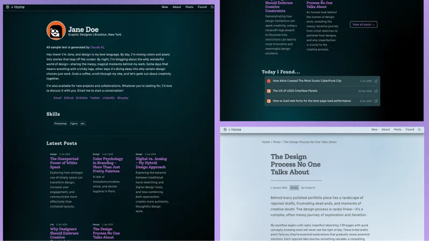Viewport: 429px width, 241px height.
Task: Click the site logo icon in light navbar
Action: 224,130
